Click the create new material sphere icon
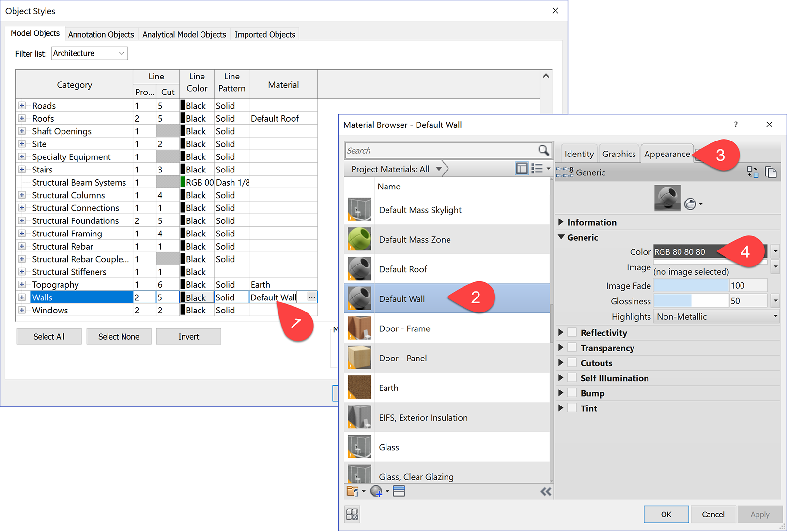The image size is (787, 531). (x=376, y=491)
